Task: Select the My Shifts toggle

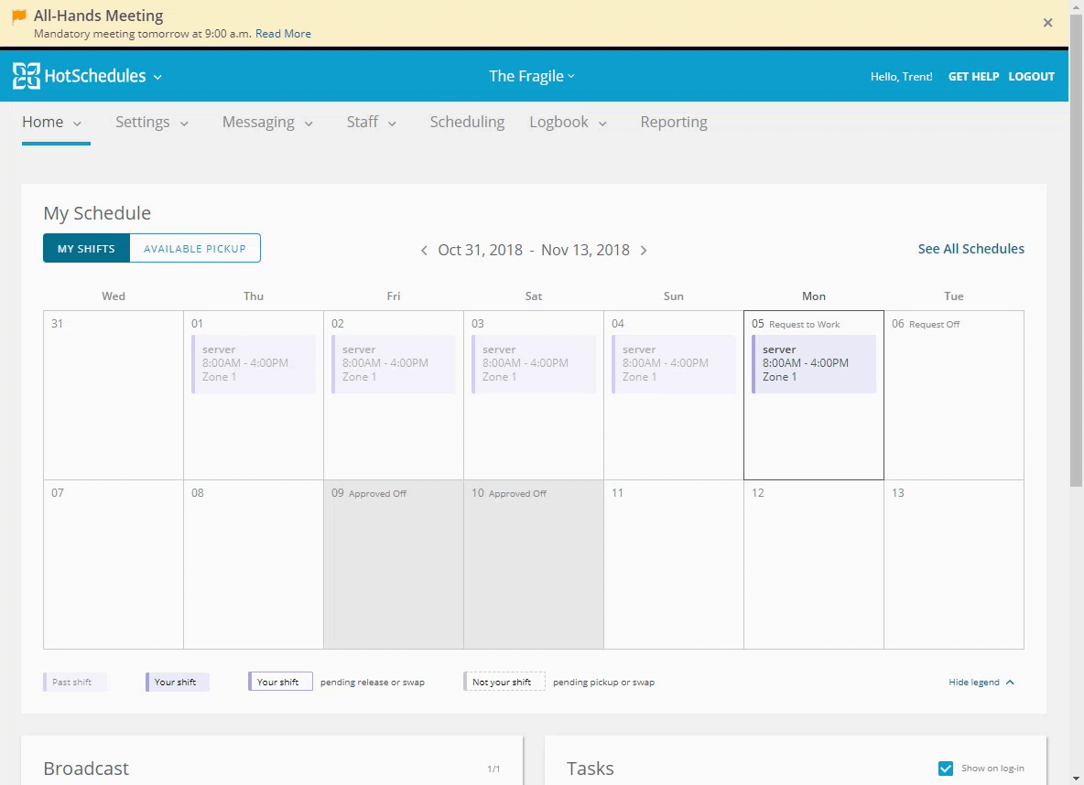Action: pyautogui.click(x=86, y=249)
